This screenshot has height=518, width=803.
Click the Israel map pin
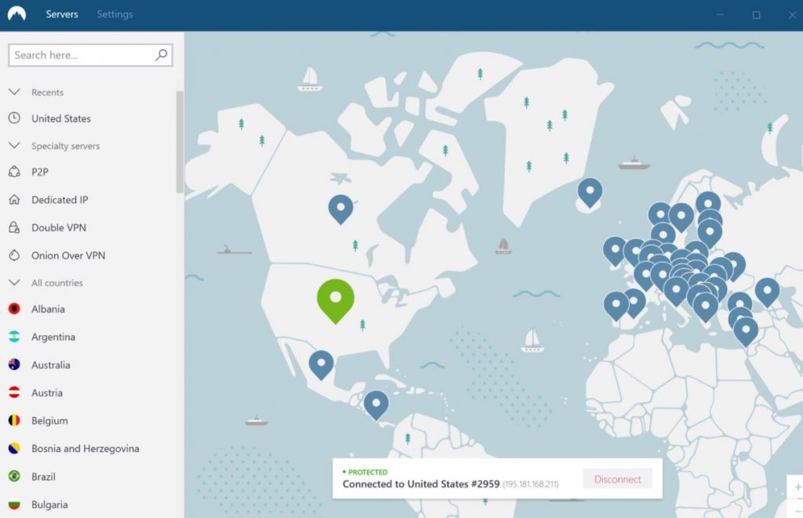pos(747,331)
